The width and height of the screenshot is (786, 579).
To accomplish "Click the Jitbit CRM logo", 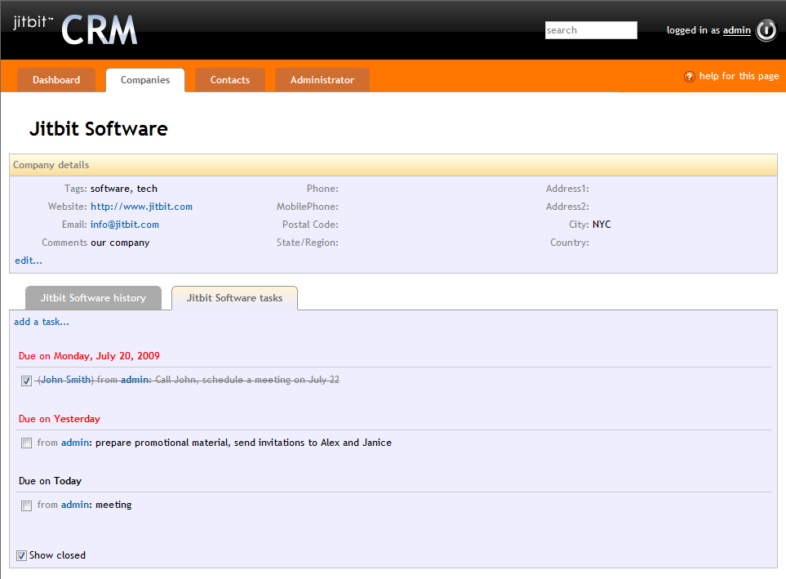I will [x=75, y=29].
